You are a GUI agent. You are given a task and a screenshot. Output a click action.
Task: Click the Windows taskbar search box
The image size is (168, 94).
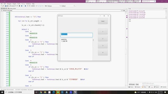pyautogui.click(x=19, y=92)
